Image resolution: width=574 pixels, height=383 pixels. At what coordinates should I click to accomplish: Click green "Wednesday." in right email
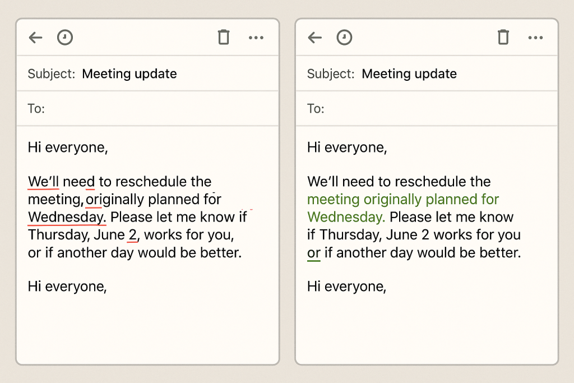pyautogui.click(x=346, y=217)
